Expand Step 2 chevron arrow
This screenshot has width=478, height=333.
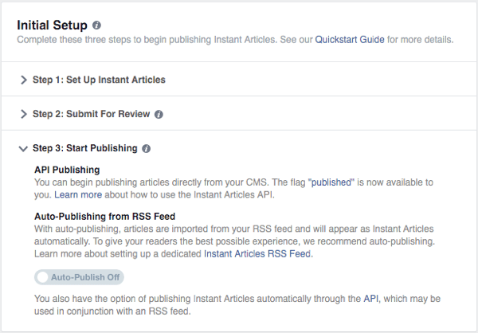tap(23, 114)
